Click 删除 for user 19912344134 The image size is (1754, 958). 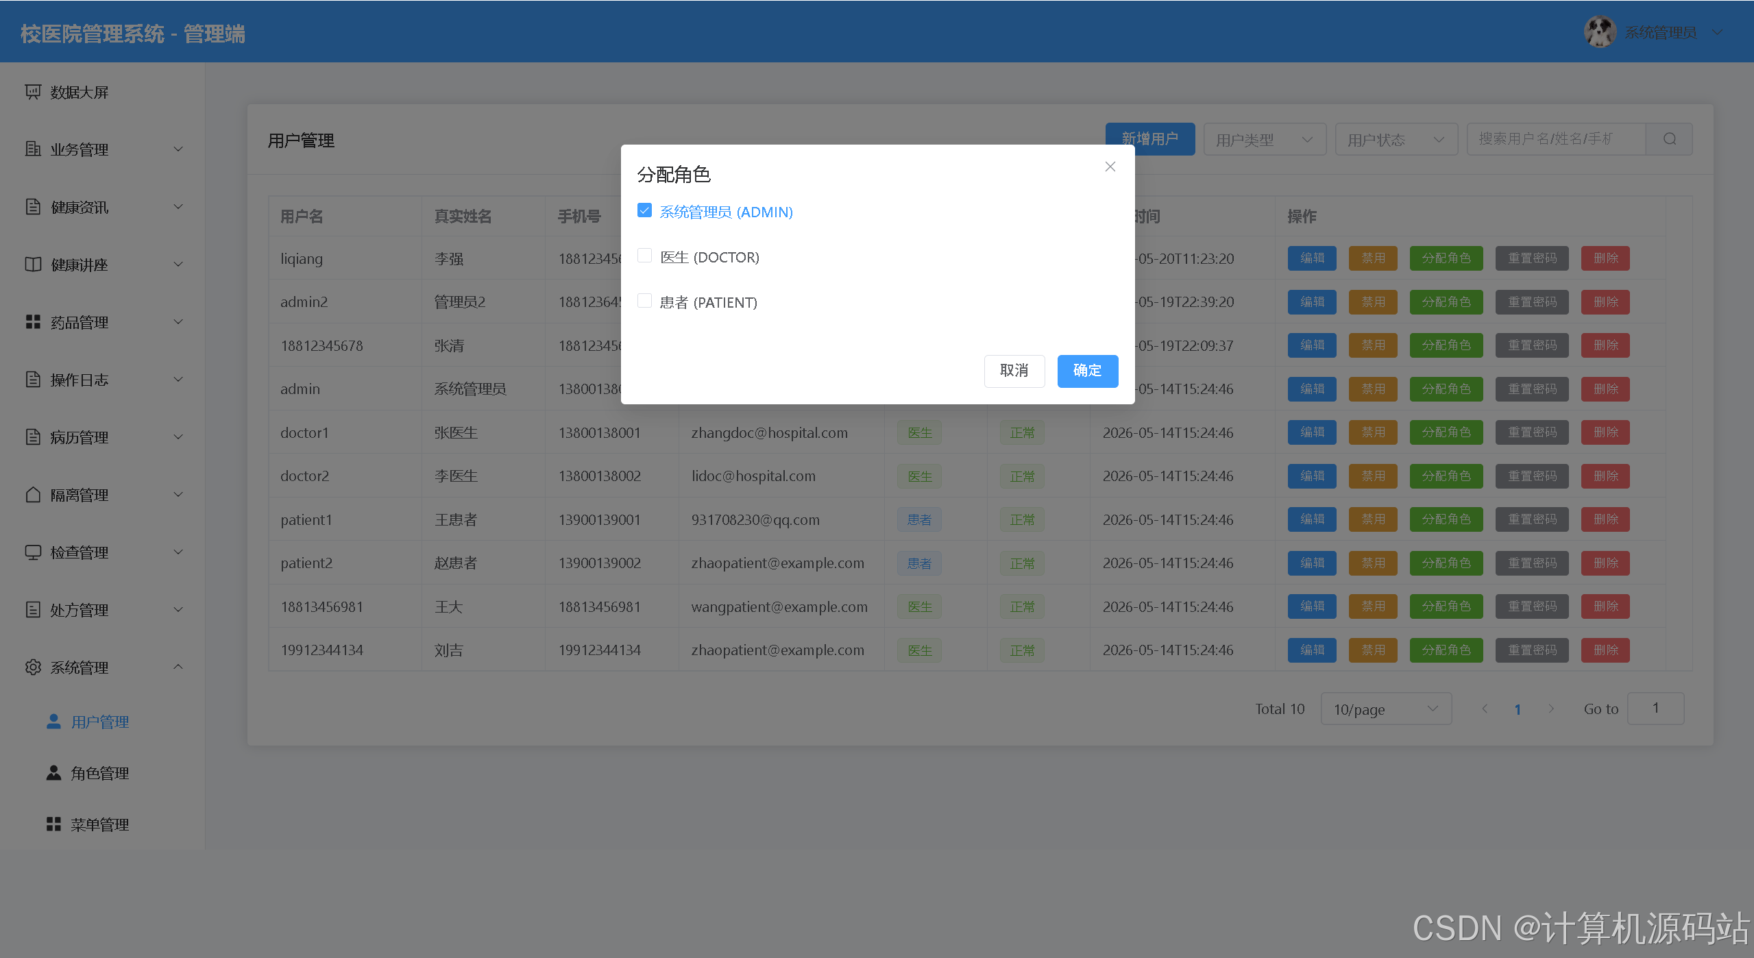(1605, 650)
